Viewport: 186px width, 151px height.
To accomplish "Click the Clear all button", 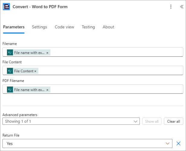I will pos(174,121).
